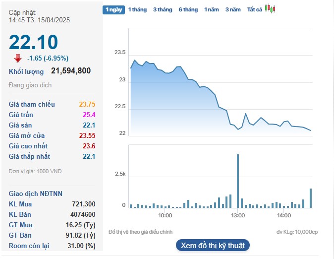Viewport: 334px width, 259px height.
Task: Click the tallest volume bar at 13:00
Action: (x=238, y=181)
